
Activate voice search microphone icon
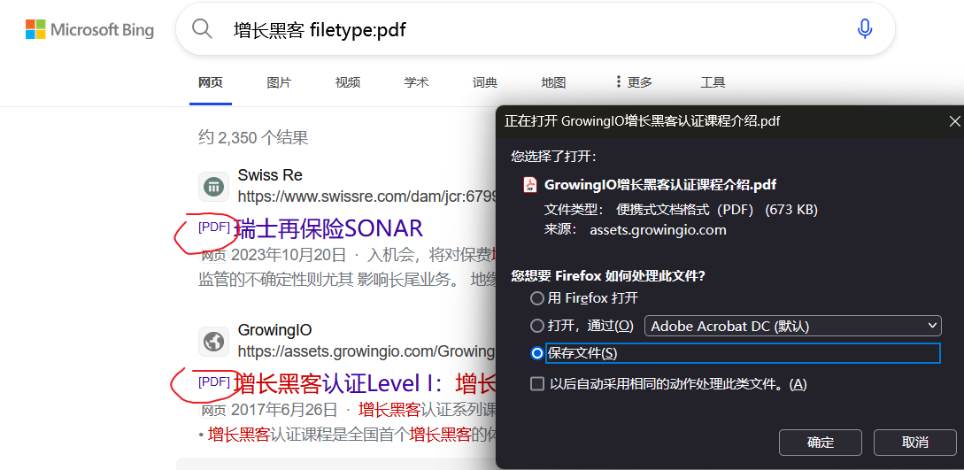click(865, 29)
